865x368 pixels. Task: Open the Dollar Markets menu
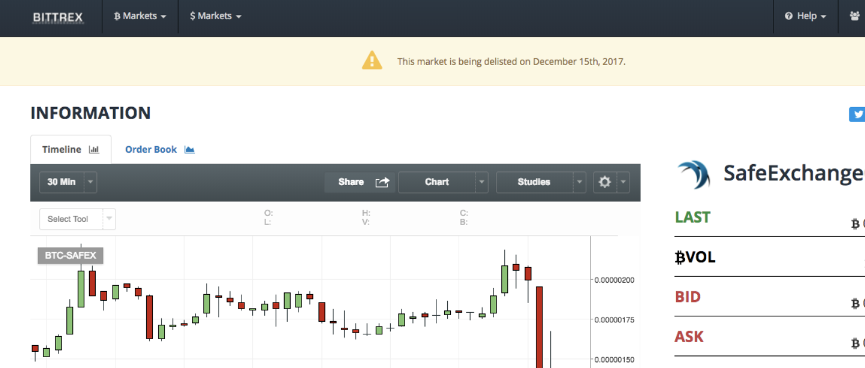coord(215,16)
